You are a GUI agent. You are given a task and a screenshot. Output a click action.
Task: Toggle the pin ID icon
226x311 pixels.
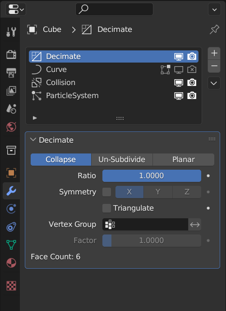(214, 30)
